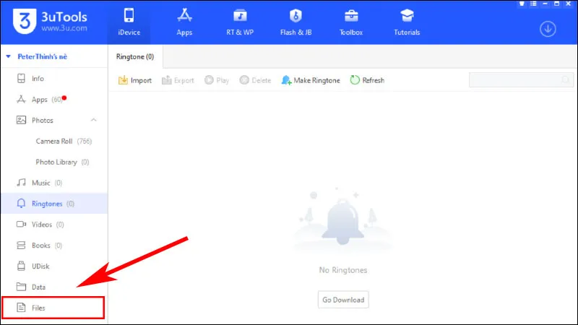This screenshot has height=325, width=578.
Task: Click Make Ringtone in the toolbar
Action: 311,80
